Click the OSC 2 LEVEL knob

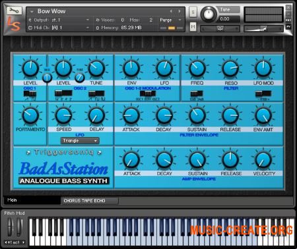point(63,69)
